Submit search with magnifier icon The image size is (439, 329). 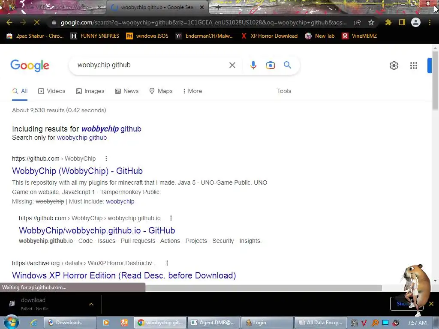coord(287,65)
